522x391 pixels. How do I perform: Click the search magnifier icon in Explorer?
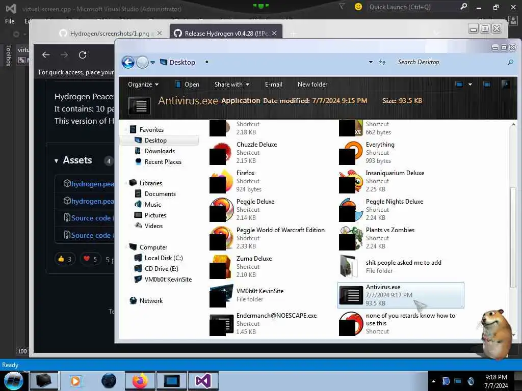pyautogui.click(x=510, y=62)
